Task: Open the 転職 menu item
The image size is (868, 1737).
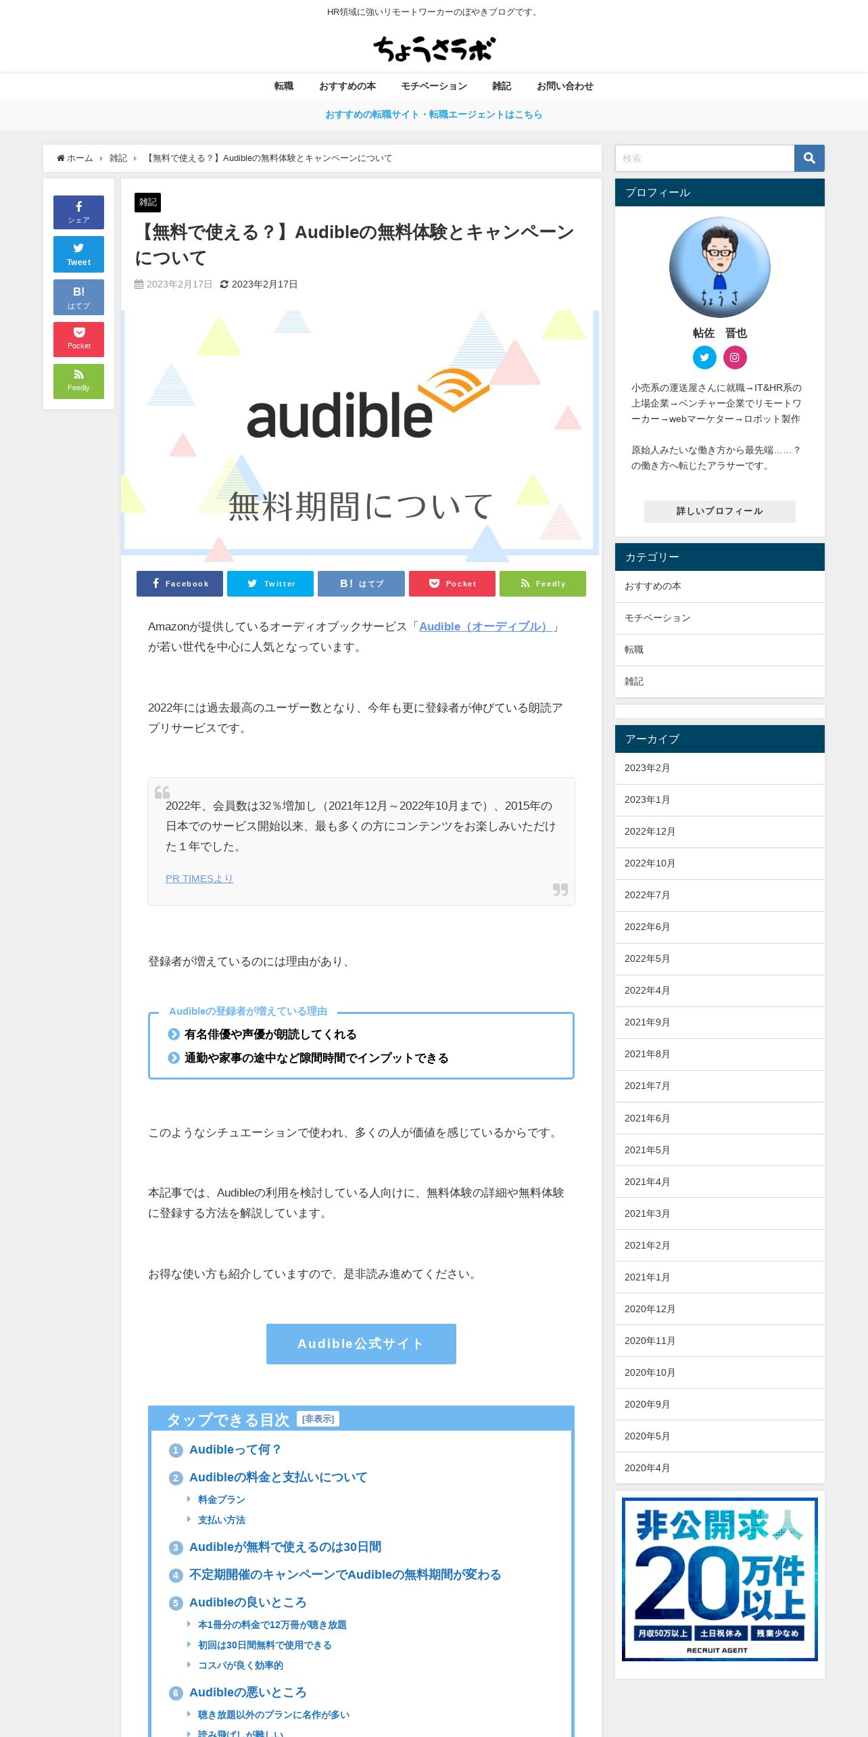Action: 284,86
